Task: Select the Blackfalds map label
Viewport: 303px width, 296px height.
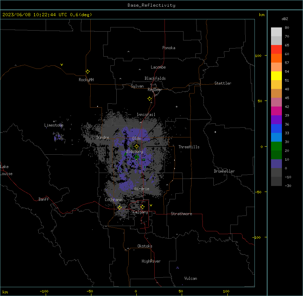Action: click(155, 78)
